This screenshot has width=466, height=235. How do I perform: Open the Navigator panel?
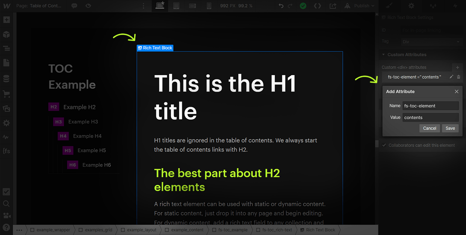click(x=6, y=49)
